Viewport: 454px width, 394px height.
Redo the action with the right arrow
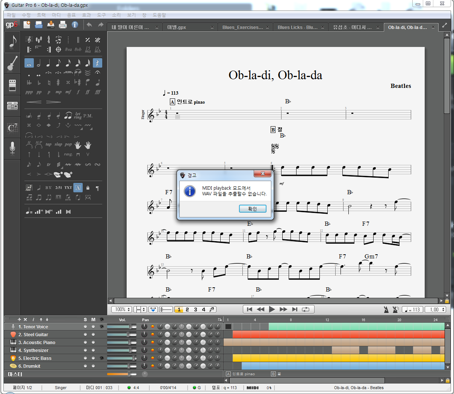(101, 25)
